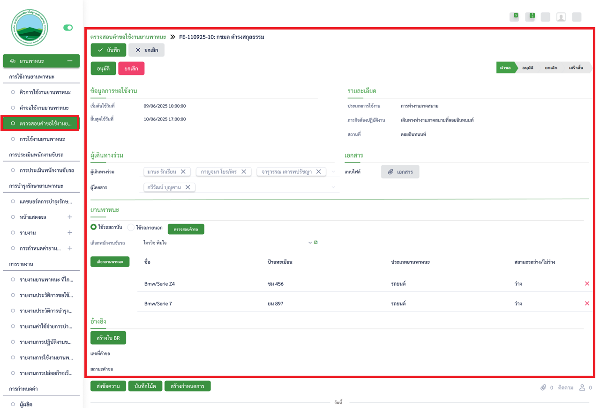Image resolution: width=600 pixels, height=408 pixels.
Task: Select the ใช้รถสถาบัน radio option
Action: [94, 227]
